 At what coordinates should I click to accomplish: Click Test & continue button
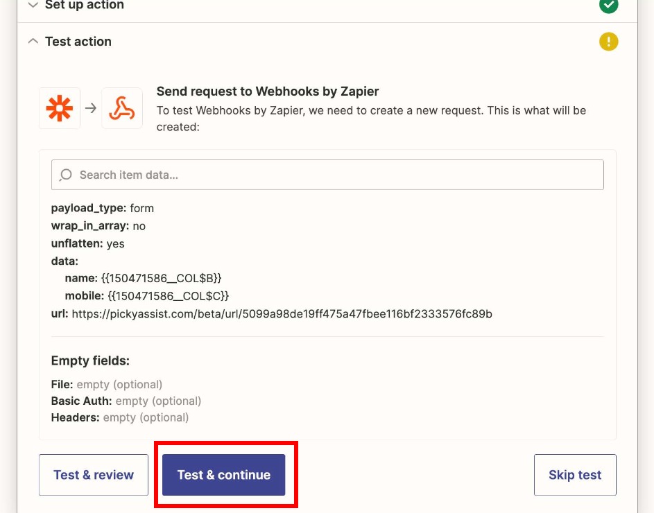click(223, 475)
